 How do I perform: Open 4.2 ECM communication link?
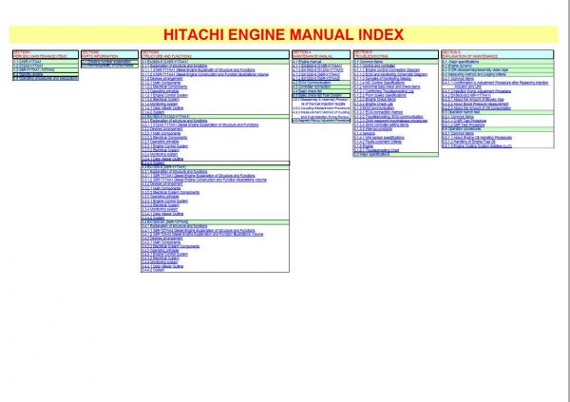pyautogui.click(x=312, y=83)
